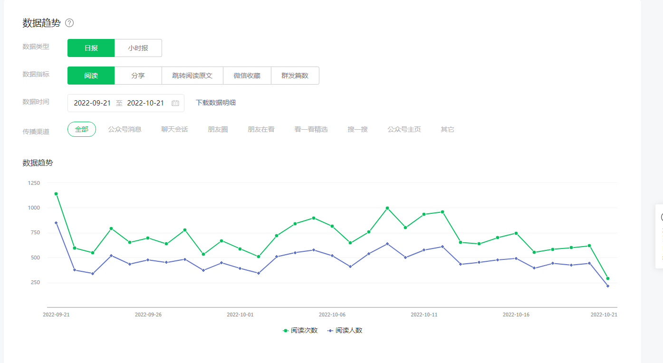The width and height of the screenshot is (663, 363).
Task: Click the 传播渠道 field label
Action: 36,131
